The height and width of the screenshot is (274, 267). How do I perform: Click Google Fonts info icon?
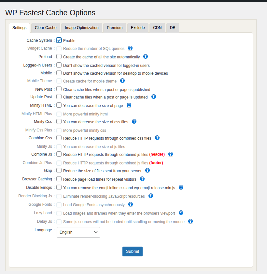click(131, 204)
